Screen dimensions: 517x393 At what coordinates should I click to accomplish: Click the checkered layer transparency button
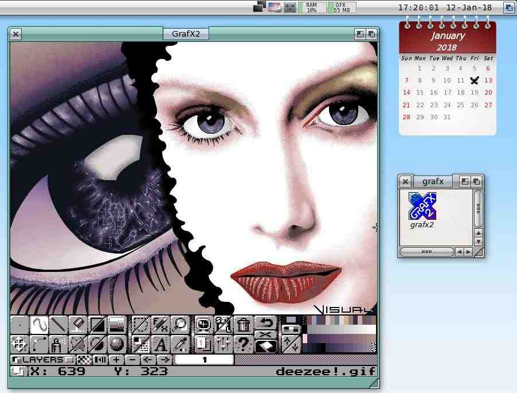[x=84, y=360]
